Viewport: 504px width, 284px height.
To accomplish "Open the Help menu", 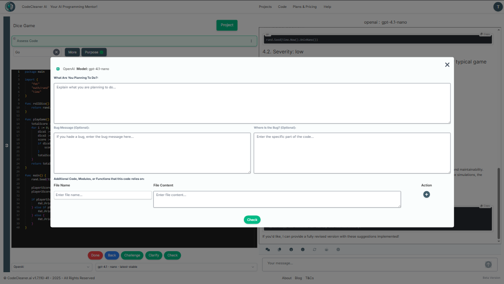I will (327, 7).
